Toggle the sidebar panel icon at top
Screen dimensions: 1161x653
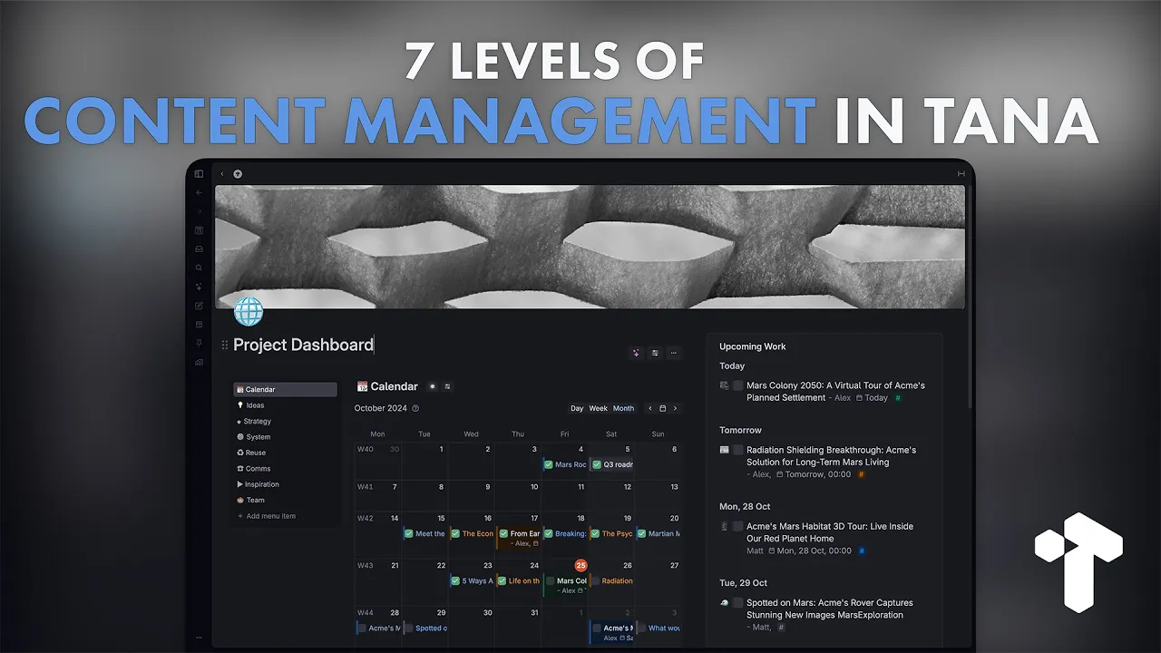pyautogui.click(x=199, y=173)
